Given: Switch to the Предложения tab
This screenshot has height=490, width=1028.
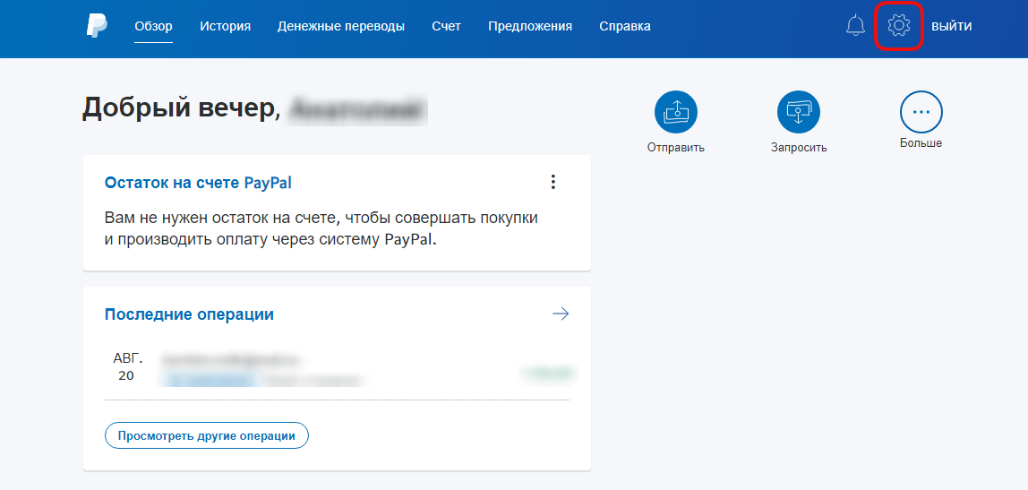Looking at the screenshot, I should (530, 26).
